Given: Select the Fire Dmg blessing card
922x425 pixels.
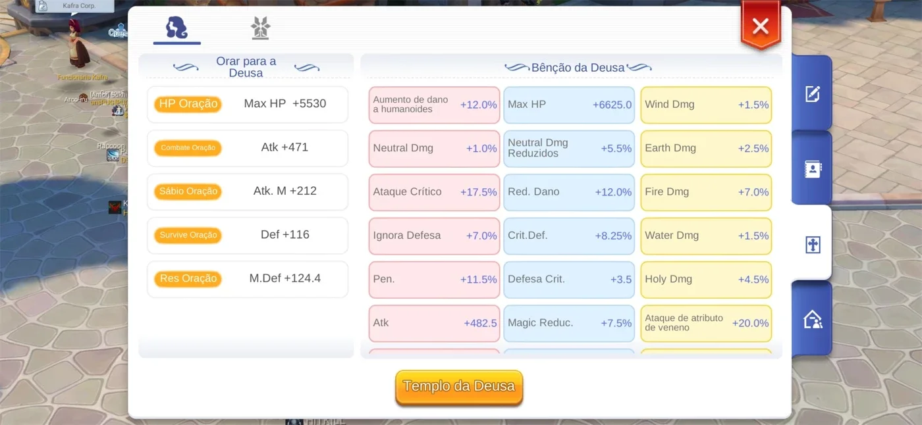Looking at the screenshot, I should [706, 192].
